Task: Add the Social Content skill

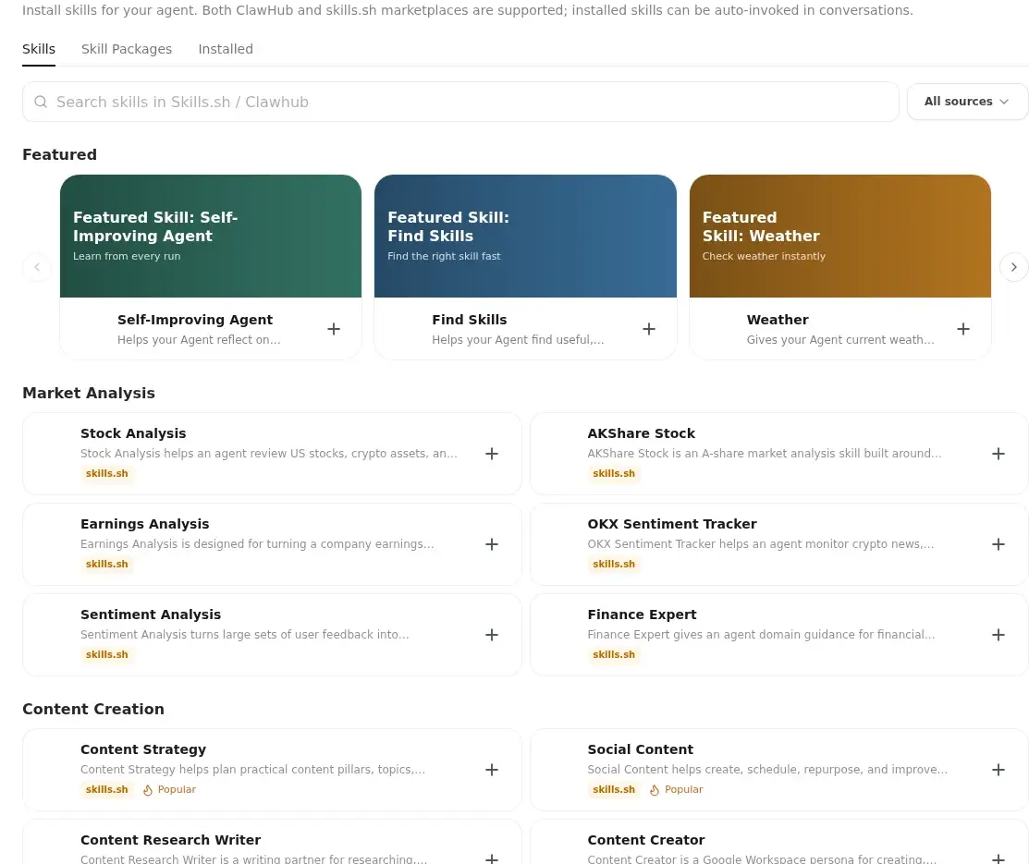Action: [998, 770]
